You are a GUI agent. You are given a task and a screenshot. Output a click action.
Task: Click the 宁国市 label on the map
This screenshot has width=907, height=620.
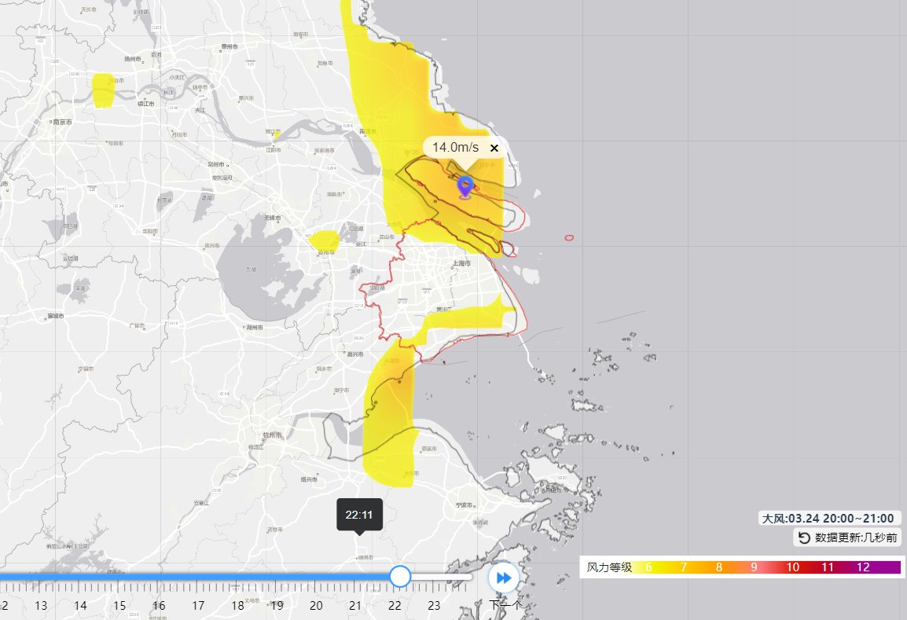[86, 369]
